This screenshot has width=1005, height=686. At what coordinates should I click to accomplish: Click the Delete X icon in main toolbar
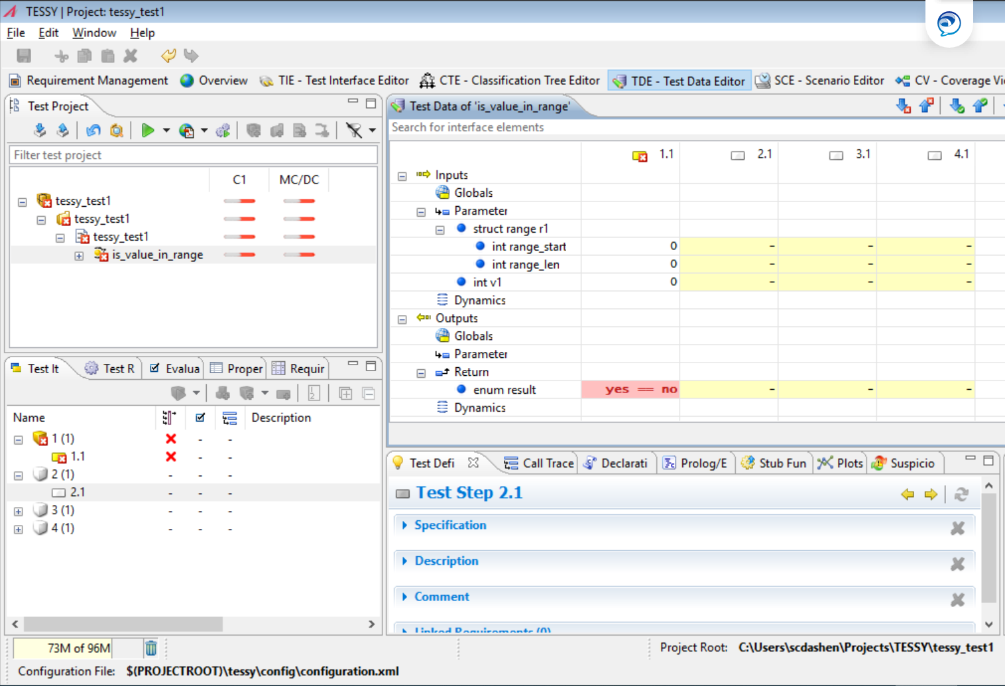(x=131, y=56)
